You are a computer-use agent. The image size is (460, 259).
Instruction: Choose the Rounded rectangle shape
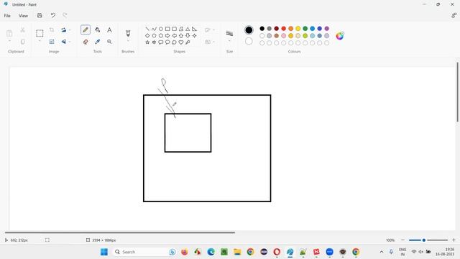(174, 29)
